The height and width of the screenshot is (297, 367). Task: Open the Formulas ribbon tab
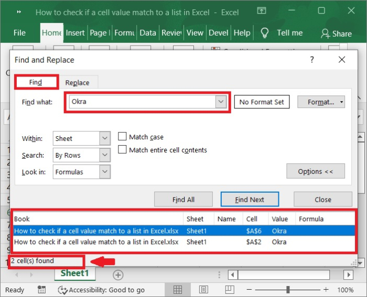124,33
